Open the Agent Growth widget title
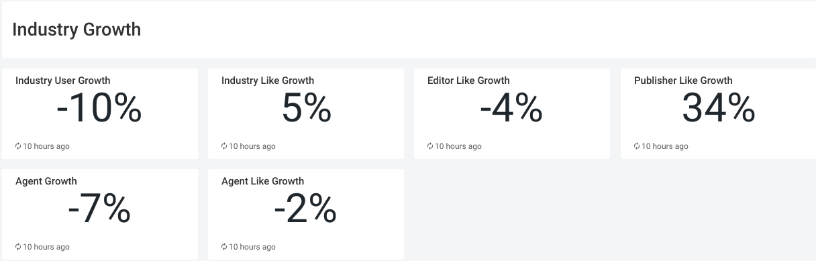This screenshot has width=816, height=261. click(46, 181)
